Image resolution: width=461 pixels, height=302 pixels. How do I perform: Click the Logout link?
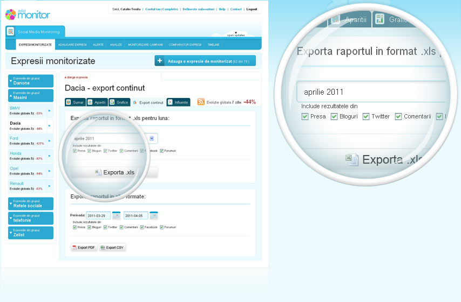252,9
